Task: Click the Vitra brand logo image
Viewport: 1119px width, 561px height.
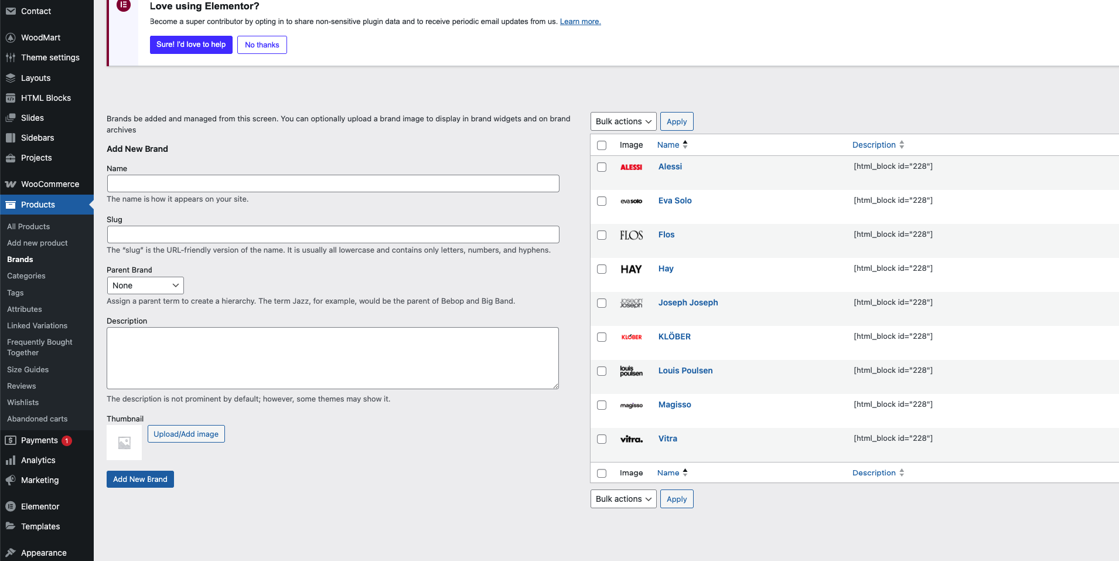Action: pos(632,439)
